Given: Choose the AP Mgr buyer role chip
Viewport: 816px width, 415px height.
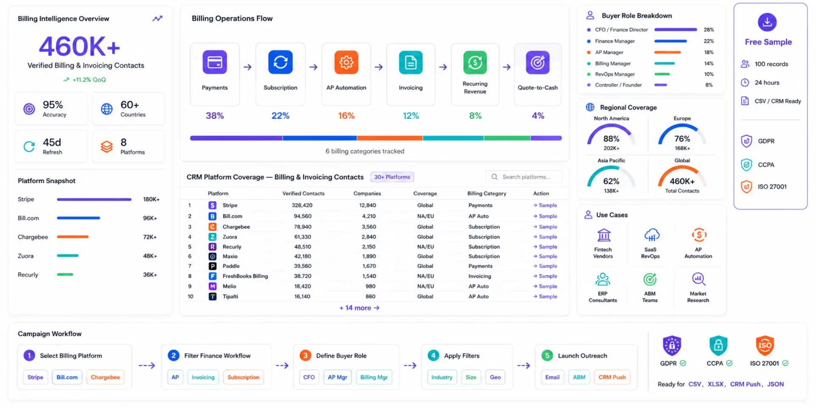Looking at the screenshot, I should 337,377.
